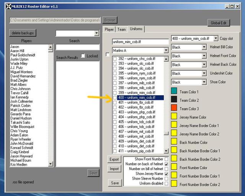Save uniform changes in the Uniforms tab
Image resolution: width=245 pixels, height=196 pixels.
[115, 183]
